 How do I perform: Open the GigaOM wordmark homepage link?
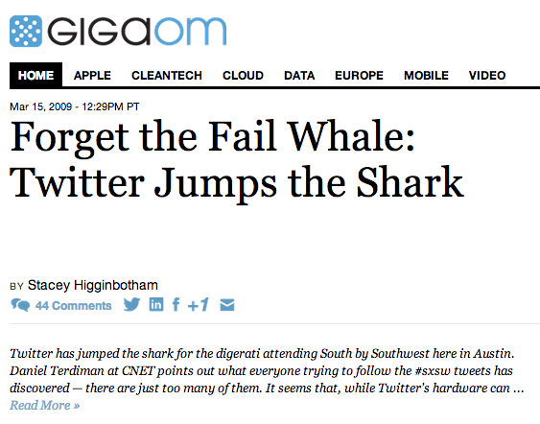pos(137,32)
